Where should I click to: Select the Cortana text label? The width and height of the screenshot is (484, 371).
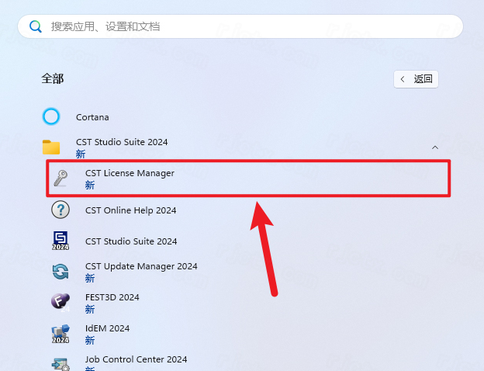(x=92, y=117)
